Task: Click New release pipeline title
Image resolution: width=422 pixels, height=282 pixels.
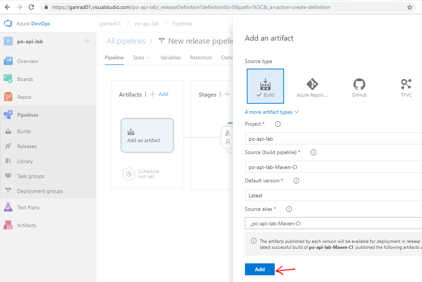Action: pos(200,41)
